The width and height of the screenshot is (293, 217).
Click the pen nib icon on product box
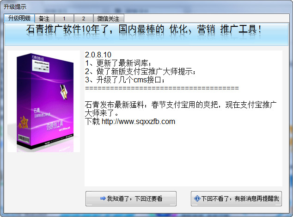click(x=63, y=92)
